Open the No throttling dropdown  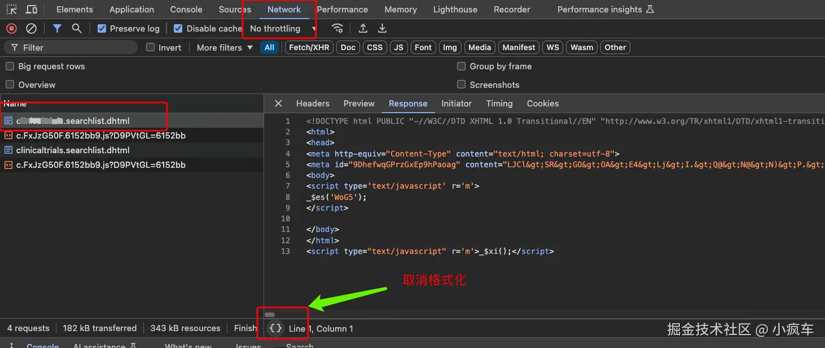[x=283, y=28]
